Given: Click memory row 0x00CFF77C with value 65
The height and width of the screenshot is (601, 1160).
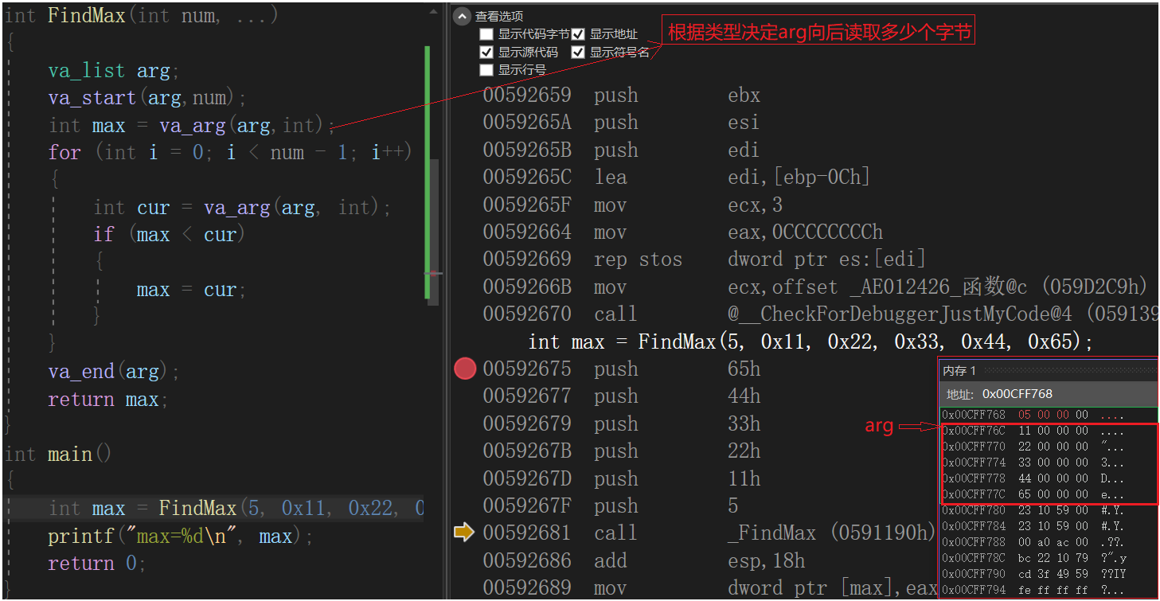Looking at the screenshot, I should pyautogui.click(x=1033, y=494).
